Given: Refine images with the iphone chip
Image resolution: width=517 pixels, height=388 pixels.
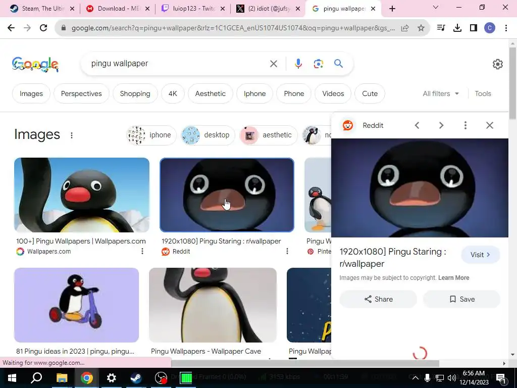Looking at the screenshot, I should click(x=151, y=135).
